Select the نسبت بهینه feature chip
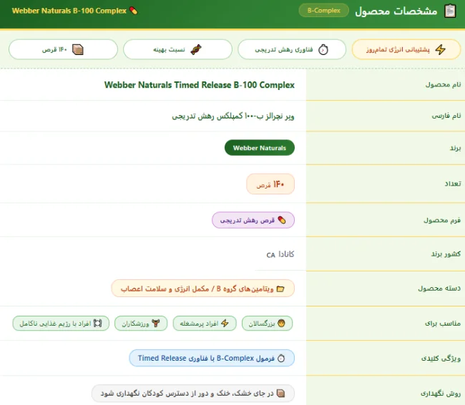The image size is (465, 405). click(x=177, y=49)
